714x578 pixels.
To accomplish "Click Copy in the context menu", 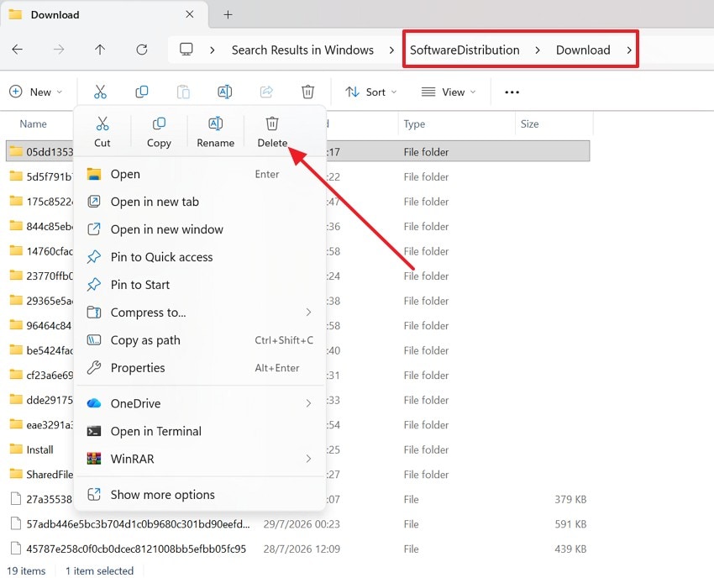I will [x=159, y=132].
